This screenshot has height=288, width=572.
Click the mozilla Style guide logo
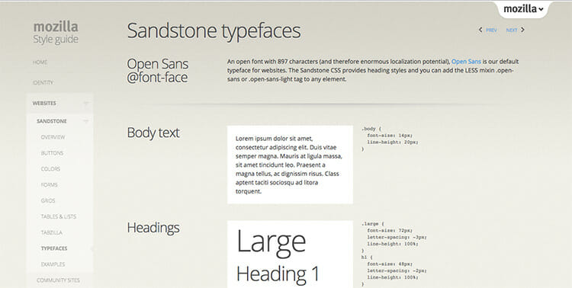point(56,33)
